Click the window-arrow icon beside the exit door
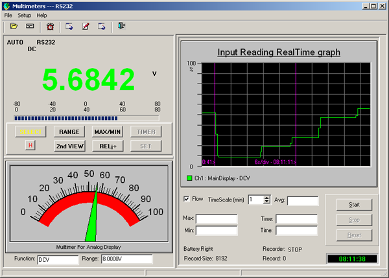The image size is (389, 278). coord(102,27)
